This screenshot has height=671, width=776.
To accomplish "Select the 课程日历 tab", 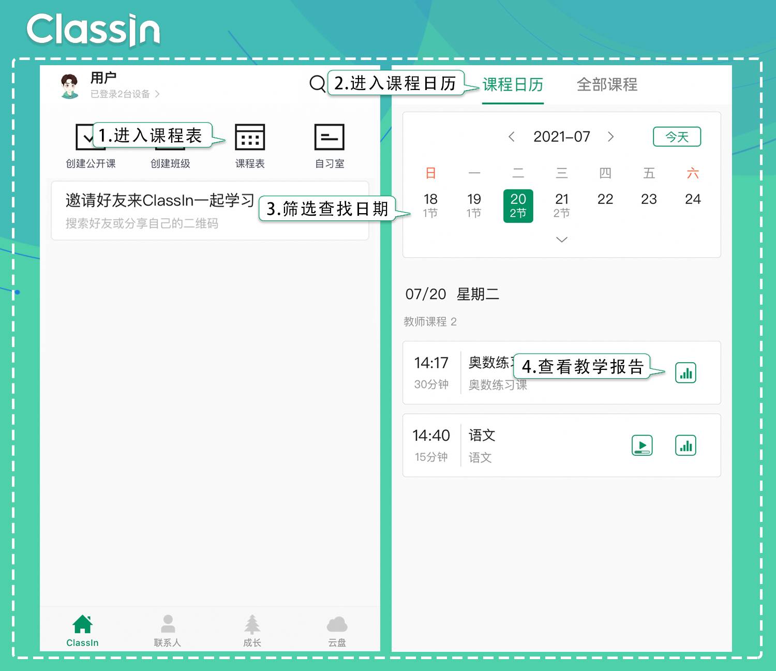I will pos(513,84).
